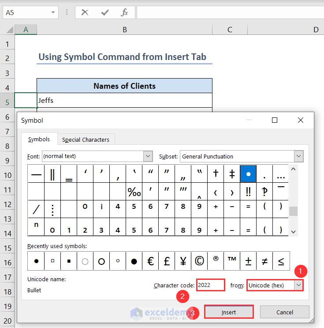The height and width of the screenshot is (328, 324).
Task: Pick recent copyright © symbol
Action: 199,261
